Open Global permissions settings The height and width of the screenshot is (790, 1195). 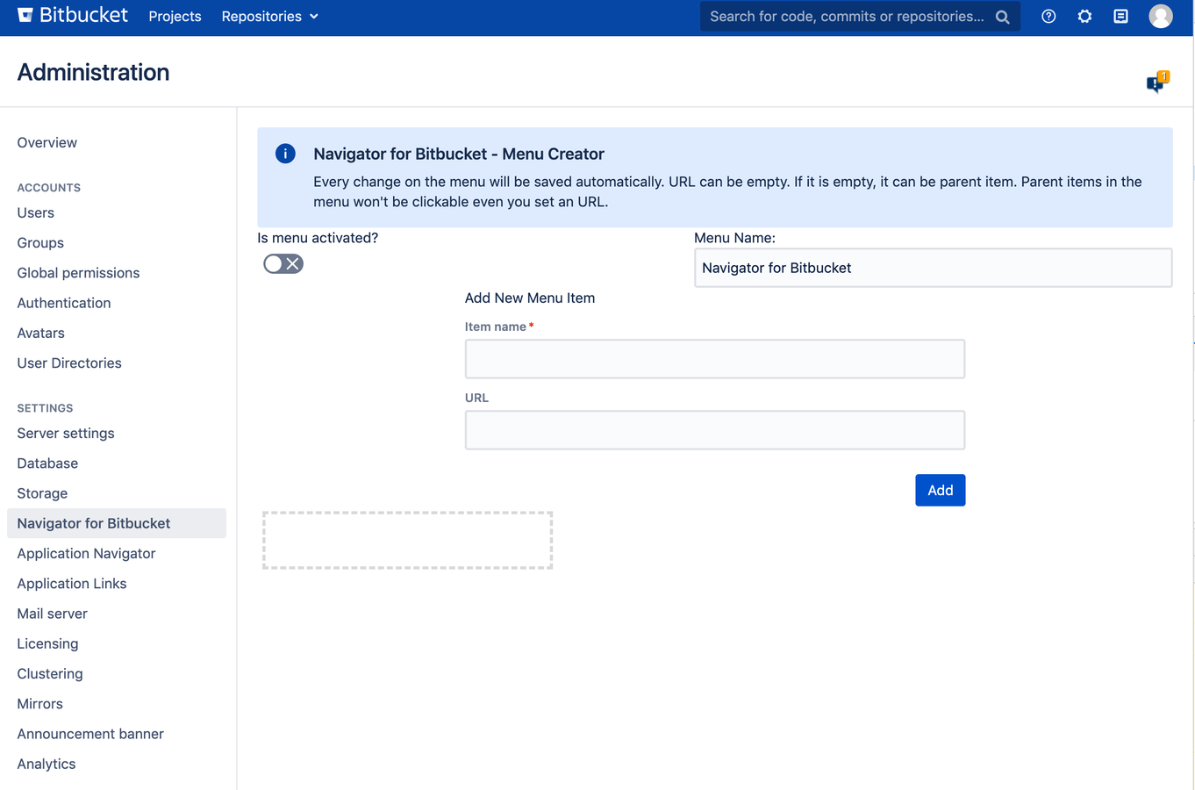click(78, 273)
